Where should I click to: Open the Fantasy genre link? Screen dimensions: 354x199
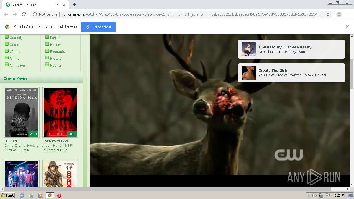pyautogui.click(x=56, y=38)
